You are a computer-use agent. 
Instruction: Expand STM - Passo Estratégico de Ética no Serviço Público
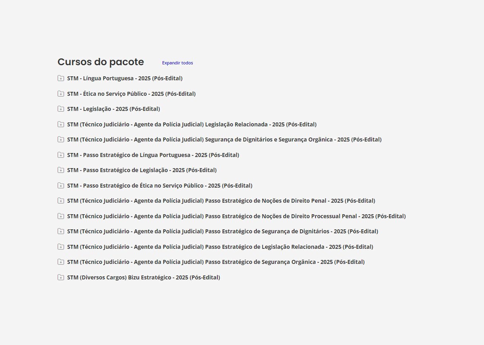159,186
